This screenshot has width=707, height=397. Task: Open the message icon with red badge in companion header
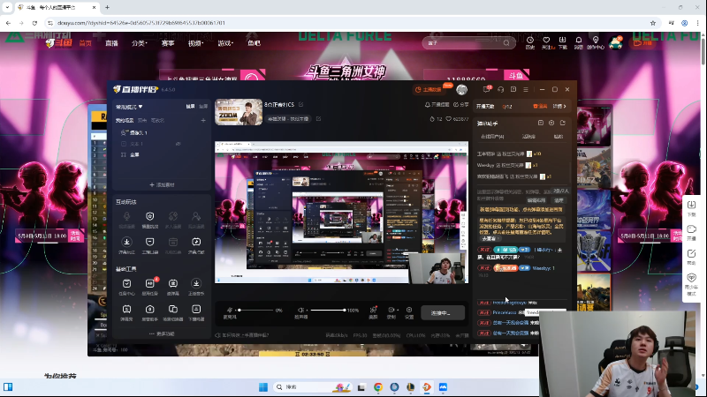click(x=487, y=89)
